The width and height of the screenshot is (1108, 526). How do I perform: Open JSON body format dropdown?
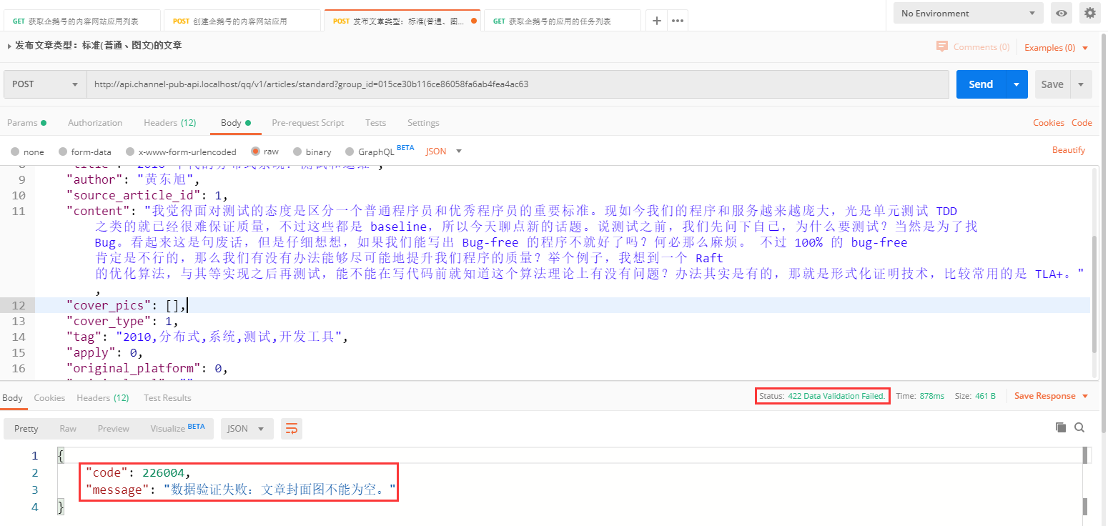point(444,152)
